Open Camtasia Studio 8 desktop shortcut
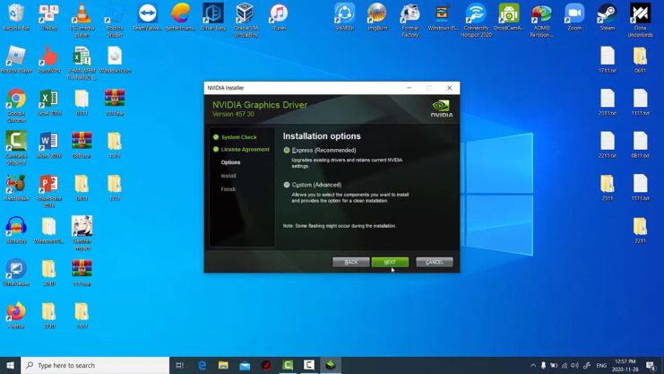The width and height of the screenshot is (664, 374). tap(16, 148)
